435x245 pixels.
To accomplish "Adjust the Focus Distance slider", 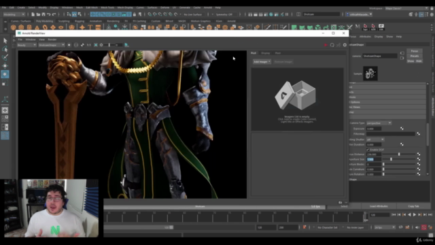I will (400, 154).
